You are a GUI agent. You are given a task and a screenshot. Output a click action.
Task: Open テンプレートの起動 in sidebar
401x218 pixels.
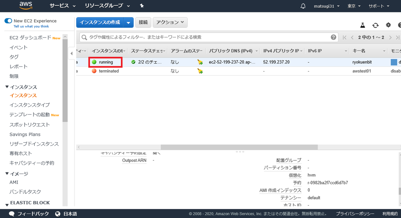(x=30, y=115)
